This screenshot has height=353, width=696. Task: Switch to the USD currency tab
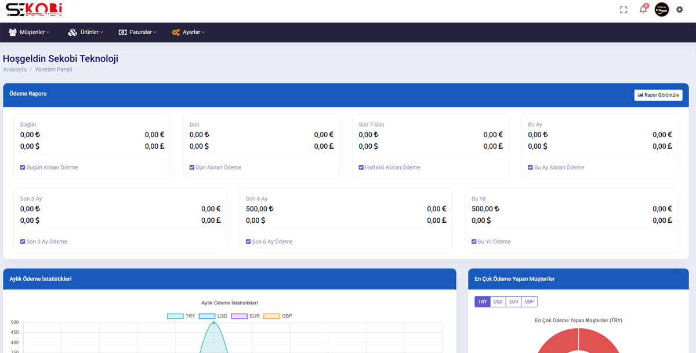tap(498, 301)
